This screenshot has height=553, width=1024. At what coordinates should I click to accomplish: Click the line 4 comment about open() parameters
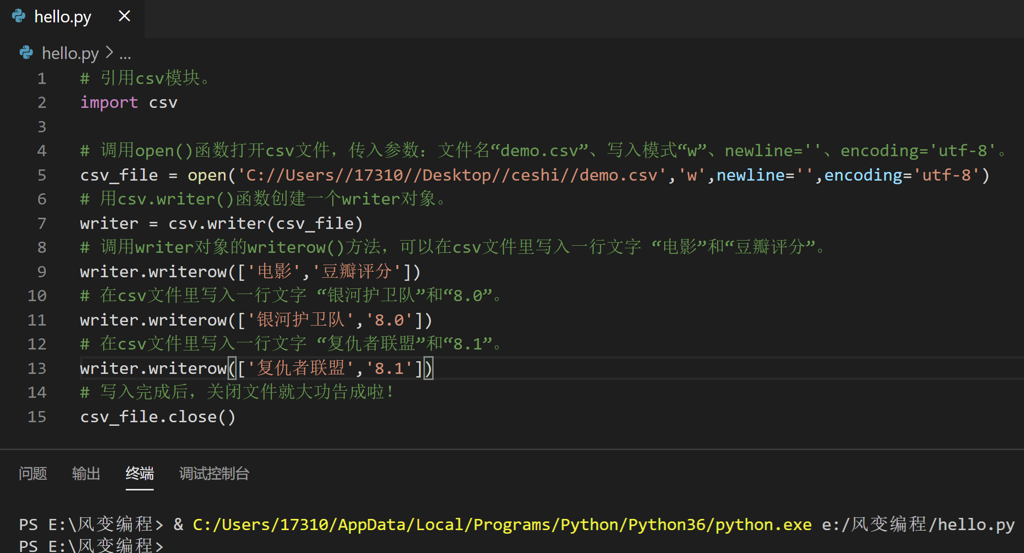point(544,151)
